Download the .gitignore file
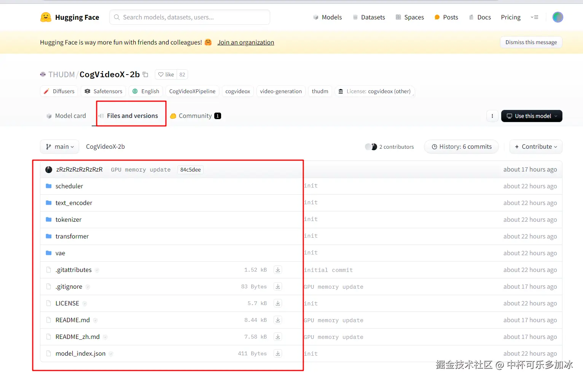Screen dimensions: 583x380 click(x=278, y=286)
